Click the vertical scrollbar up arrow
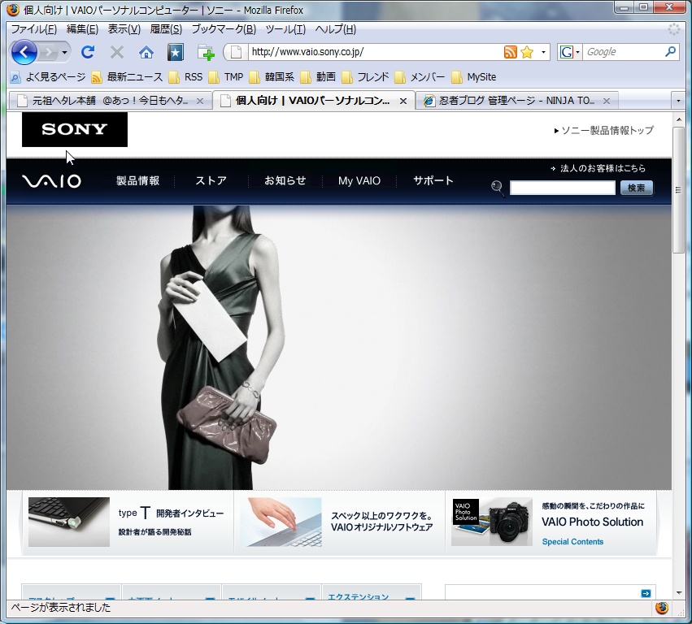 [x=679, y=119]
